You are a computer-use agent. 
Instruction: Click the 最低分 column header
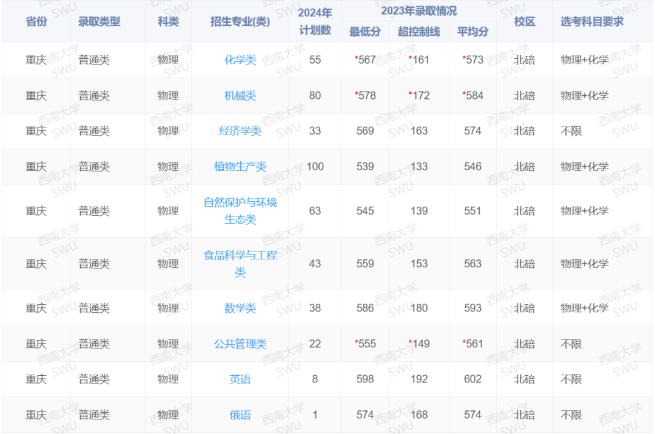(364, 32)
